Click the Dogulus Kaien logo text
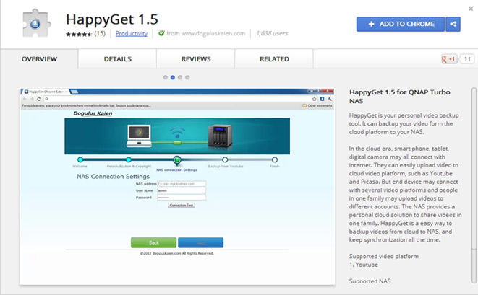The height and width of the screenshot is (295, 478). click(x=93, y=113)
